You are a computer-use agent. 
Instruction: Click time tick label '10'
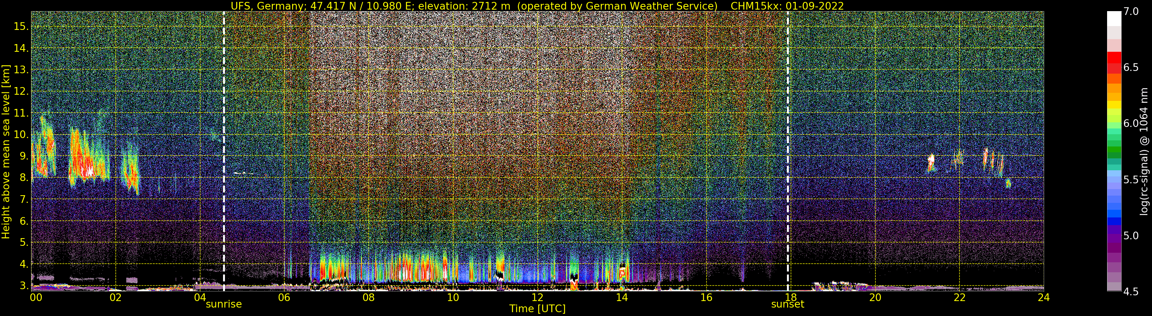453,297
